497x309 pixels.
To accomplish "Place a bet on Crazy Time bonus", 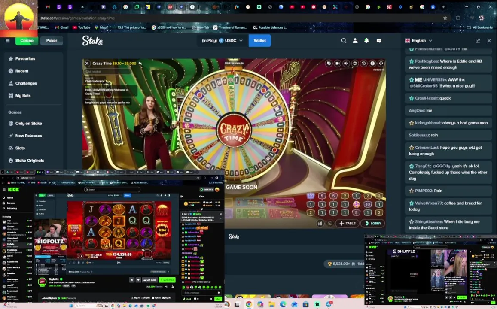I will pos(285,213).
